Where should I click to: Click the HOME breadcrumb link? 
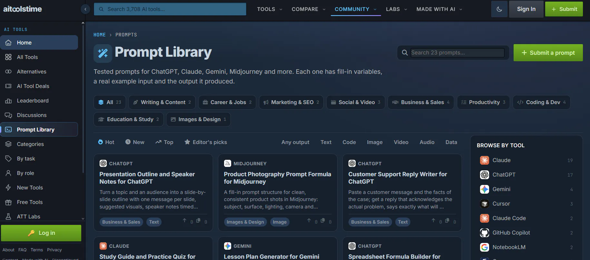100,35
